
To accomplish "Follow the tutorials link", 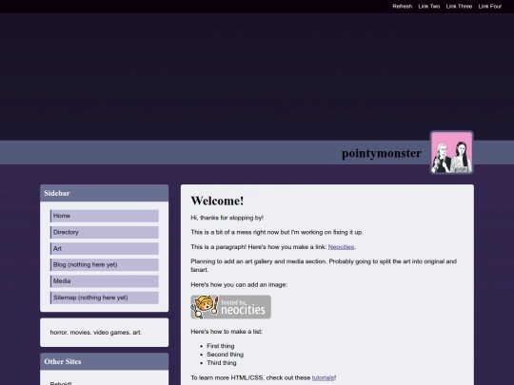I will (323, 377).
